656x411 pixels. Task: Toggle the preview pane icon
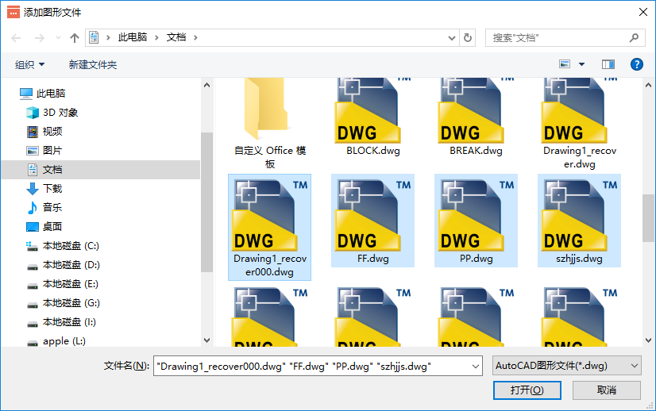[608, 64]
